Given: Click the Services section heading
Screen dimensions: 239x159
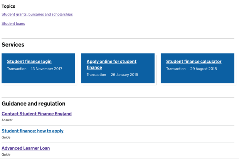Looking at the screenshot, I should point(13,45).
